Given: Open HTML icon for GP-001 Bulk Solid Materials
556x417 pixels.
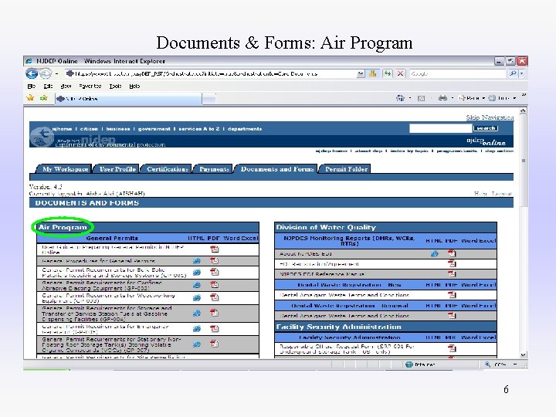Looking at the screenshot, I should coord(197,273).
